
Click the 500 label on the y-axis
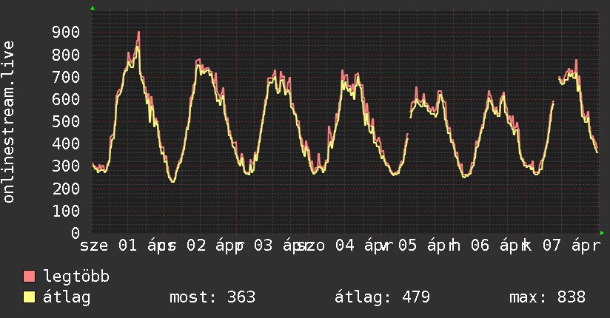click(66, 121)
